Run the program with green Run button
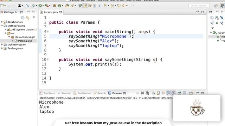Viewport: 225px width, 126px height. point(40,6)
